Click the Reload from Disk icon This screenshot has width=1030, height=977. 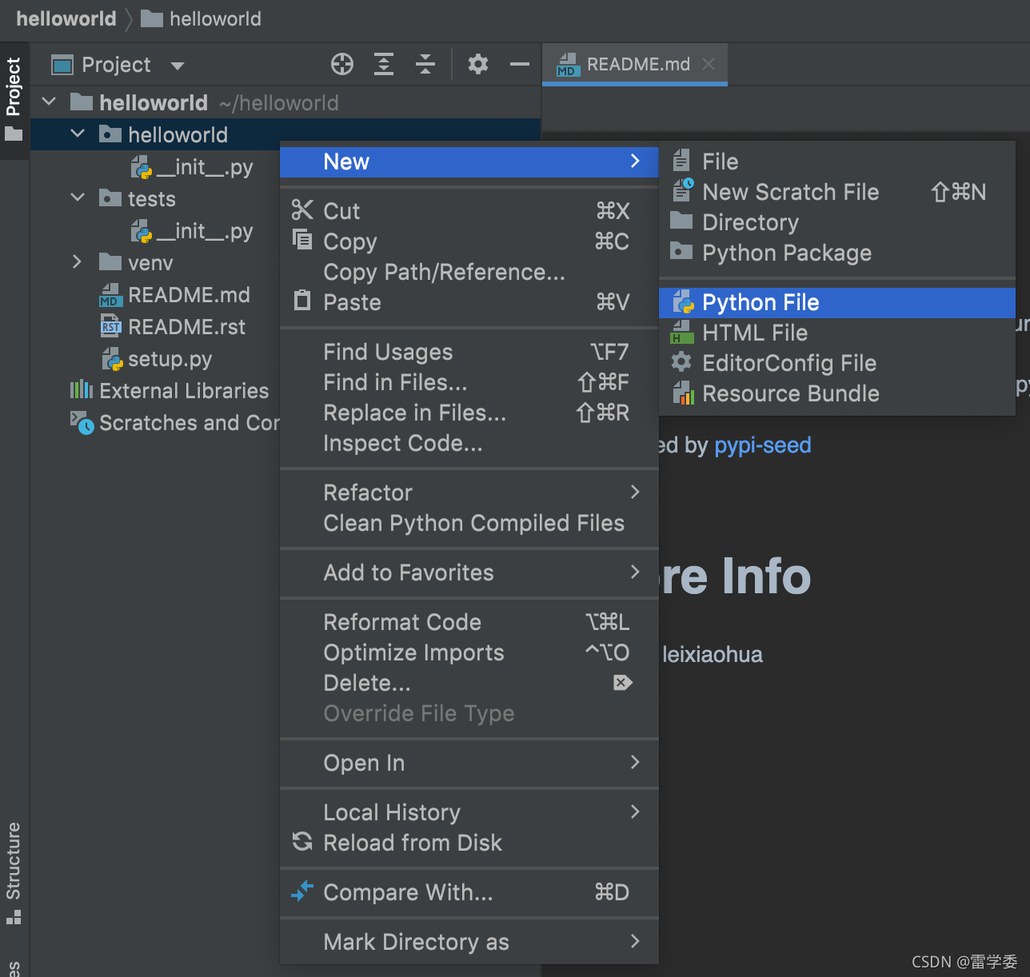tap(302, 841)
